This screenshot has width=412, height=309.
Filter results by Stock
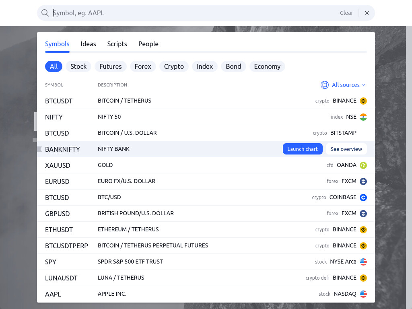point(78,66)
